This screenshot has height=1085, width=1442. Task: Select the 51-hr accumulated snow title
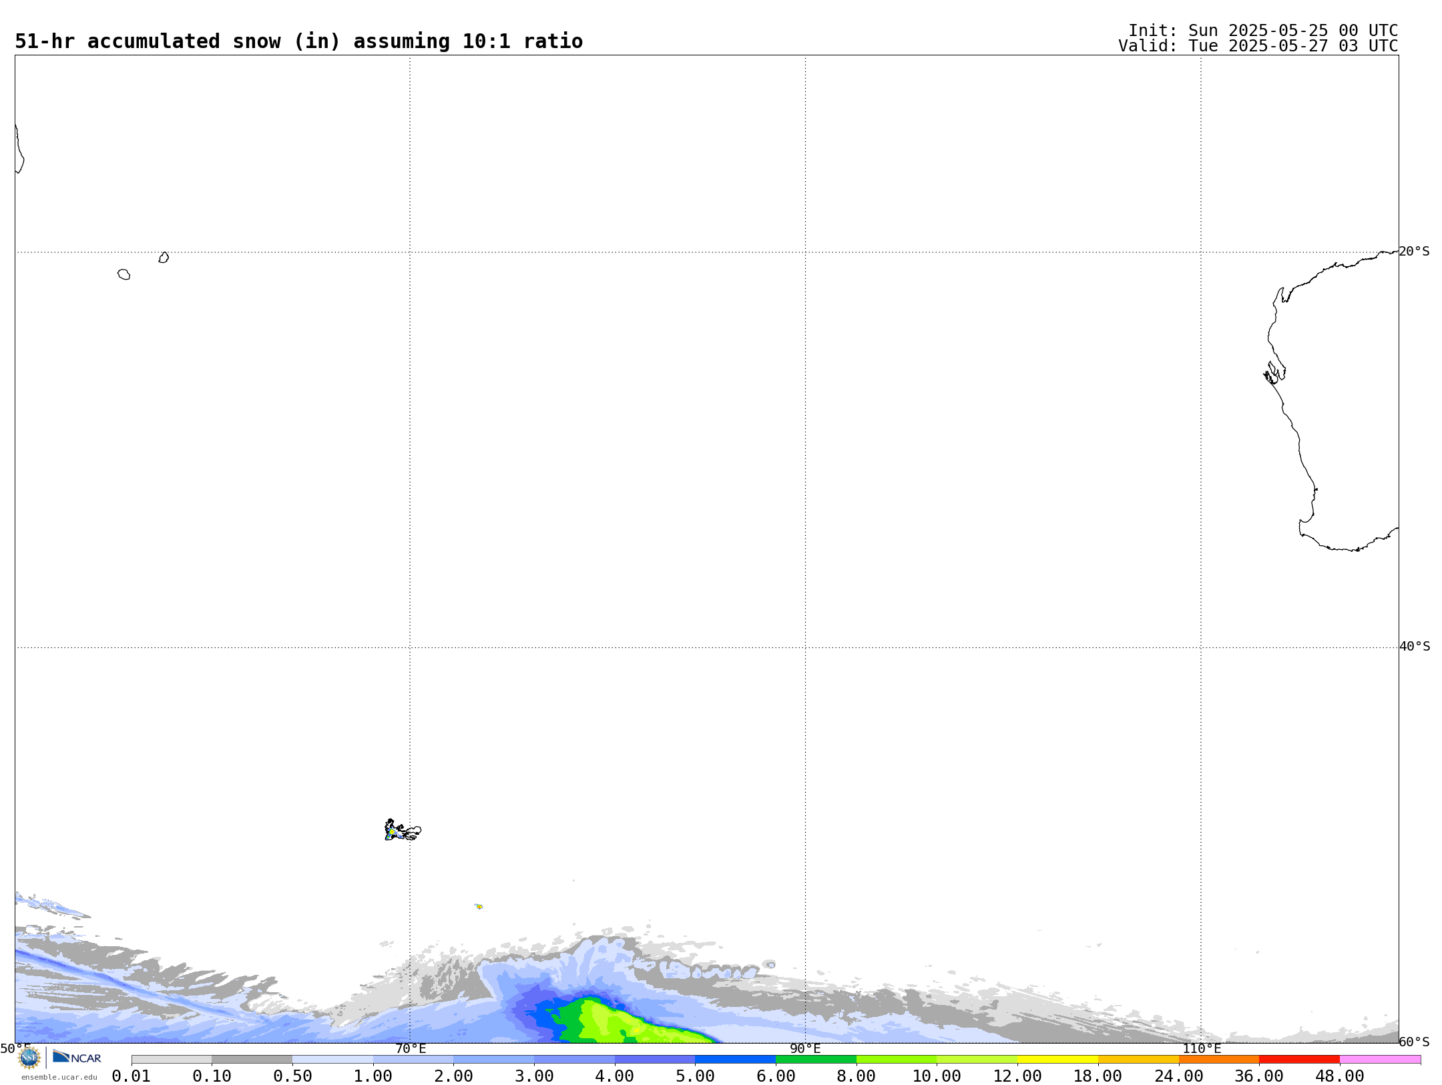[x=298, y=41]
